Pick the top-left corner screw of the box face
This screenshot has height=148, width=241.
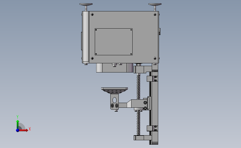[92, 15]
